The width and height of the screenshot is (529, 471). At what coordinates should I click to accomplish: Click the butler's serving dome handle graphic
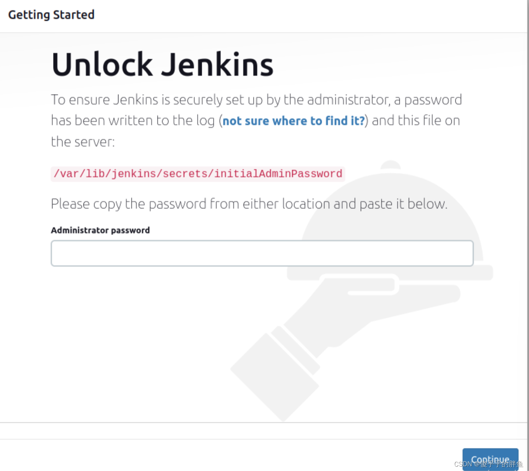(390, 165)
